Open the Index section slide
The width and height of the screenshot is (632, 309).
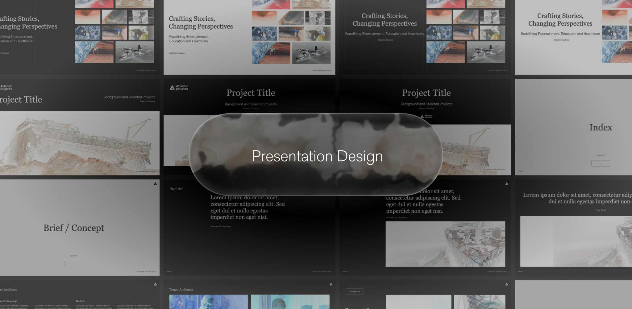(573, 127)
